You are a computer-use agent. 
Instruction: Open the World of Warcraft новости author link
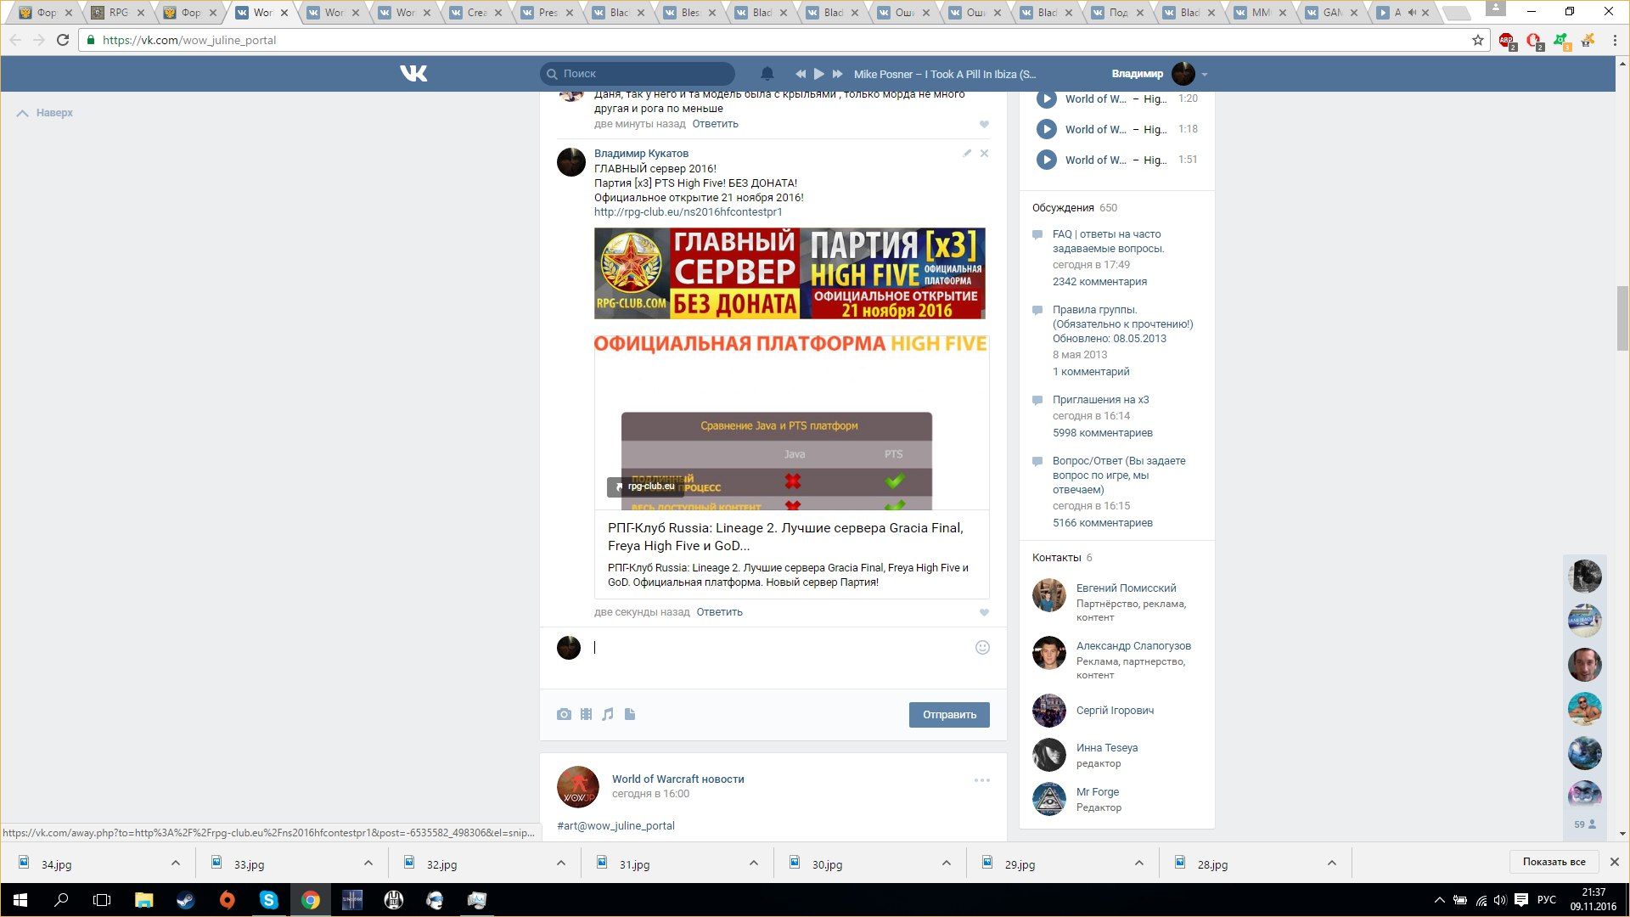coord(677,779)
